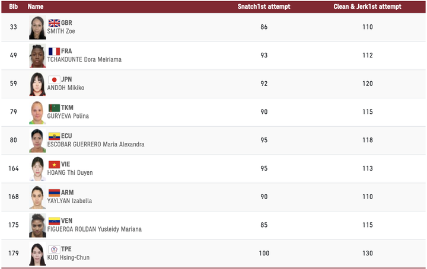Viewport: 427px width, 269px height.
Task: Select ANDOH Mikiko's portrait thumbnail
Action: (x=37, y=84)
